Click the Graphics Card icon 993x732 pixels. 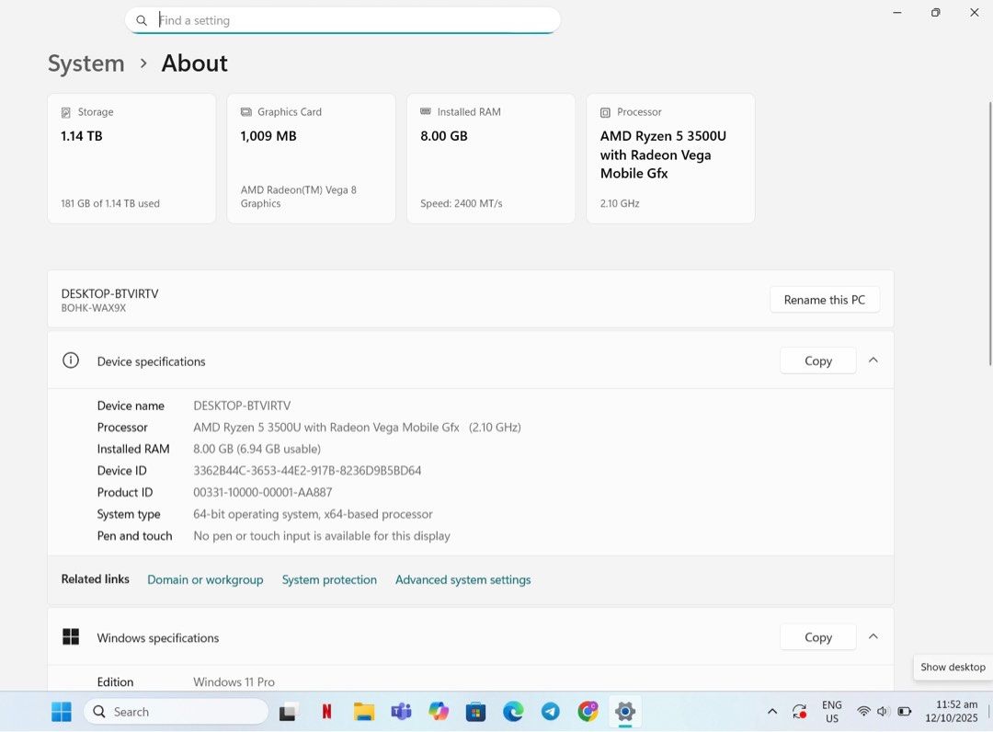[245, 112]
